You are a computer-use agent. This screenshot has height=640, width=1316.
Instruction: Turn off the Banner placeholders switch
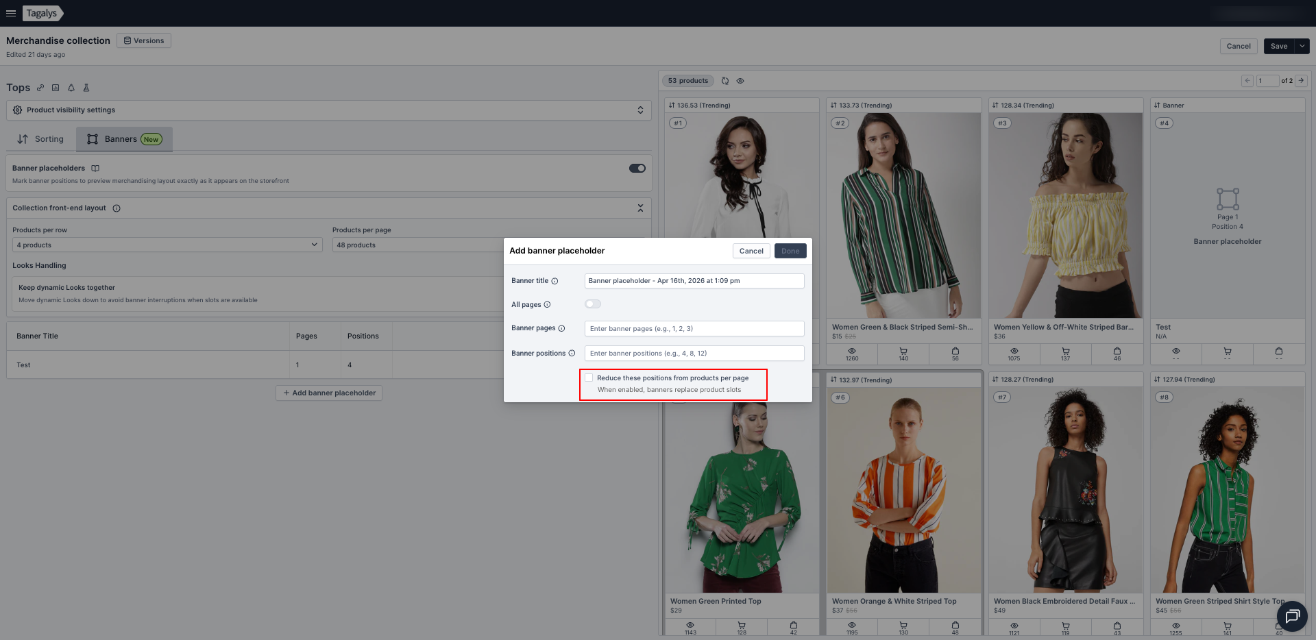pyautogui.click(x=637, y=169)
